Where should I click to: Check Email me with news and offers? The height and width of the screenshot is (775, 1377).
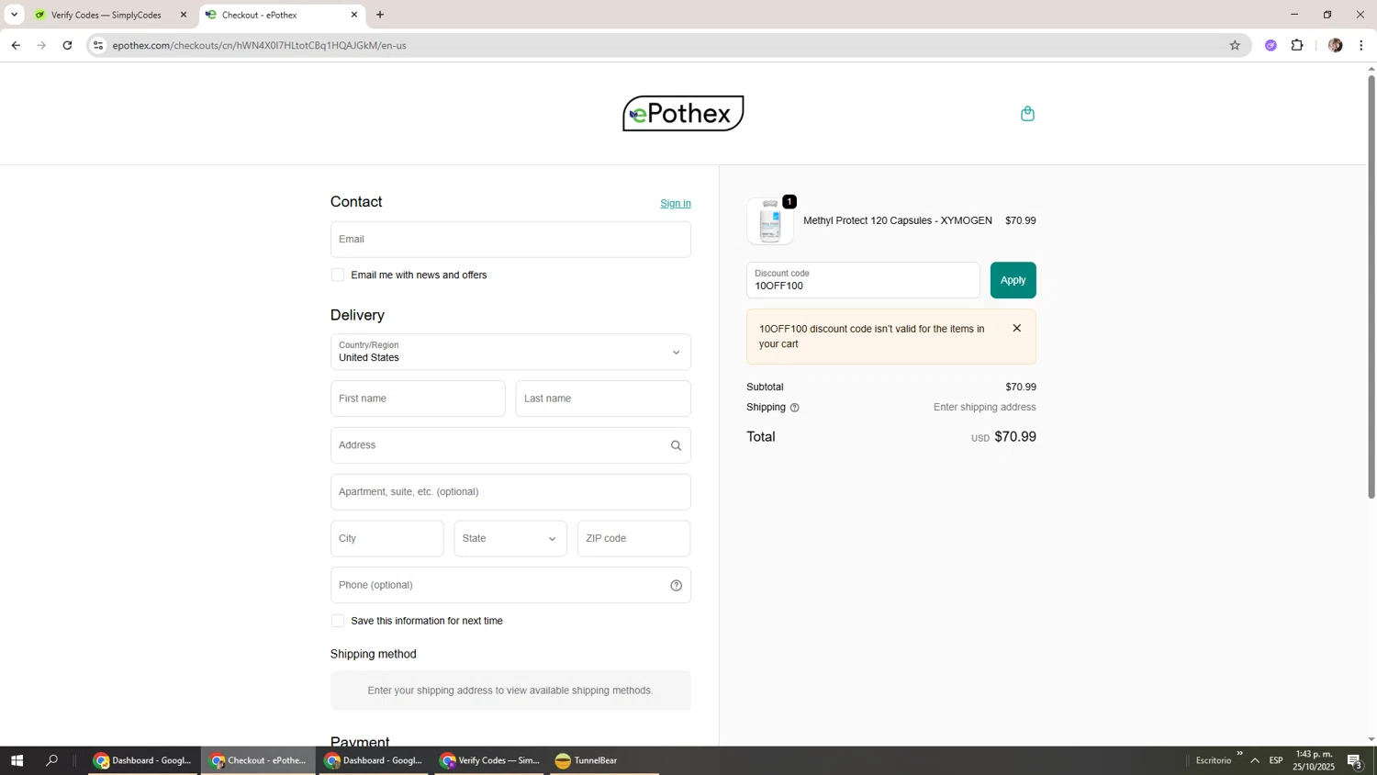pyautogui.click(x=338, y=275)
